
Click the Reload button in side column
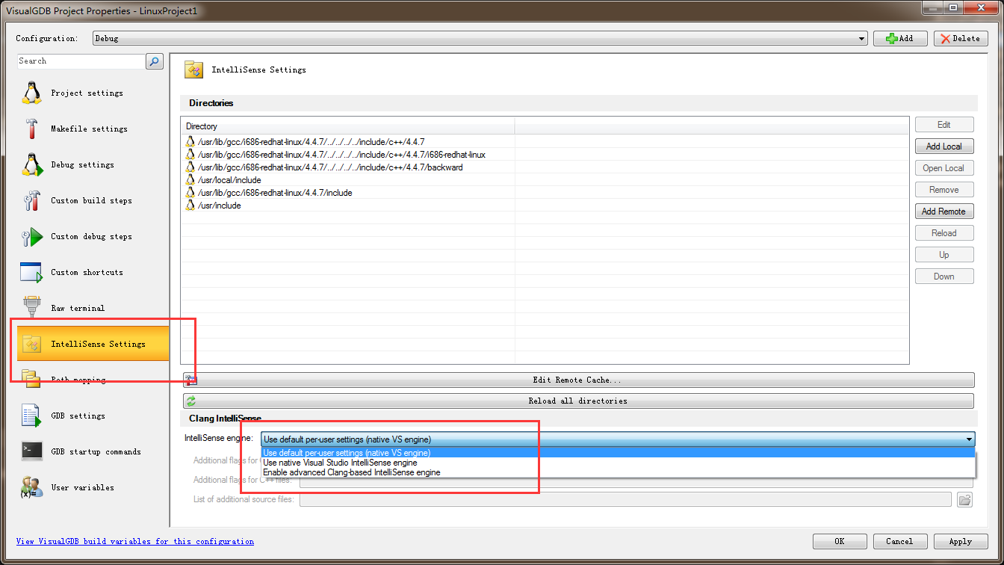[x=944, y=233]
